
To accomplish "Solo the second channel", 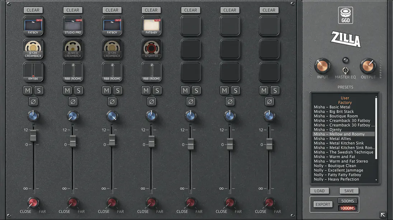I will coord(78,91).
